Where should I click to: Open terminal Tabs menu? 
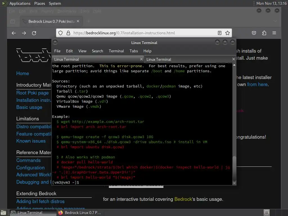coord(134,51)
